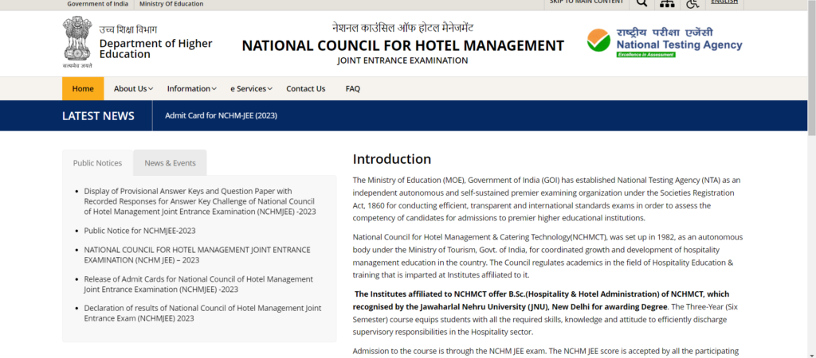This screenshot has width=816, height=358.
Task: Expand the e Services dropdown menu
Action: [251, 88]
